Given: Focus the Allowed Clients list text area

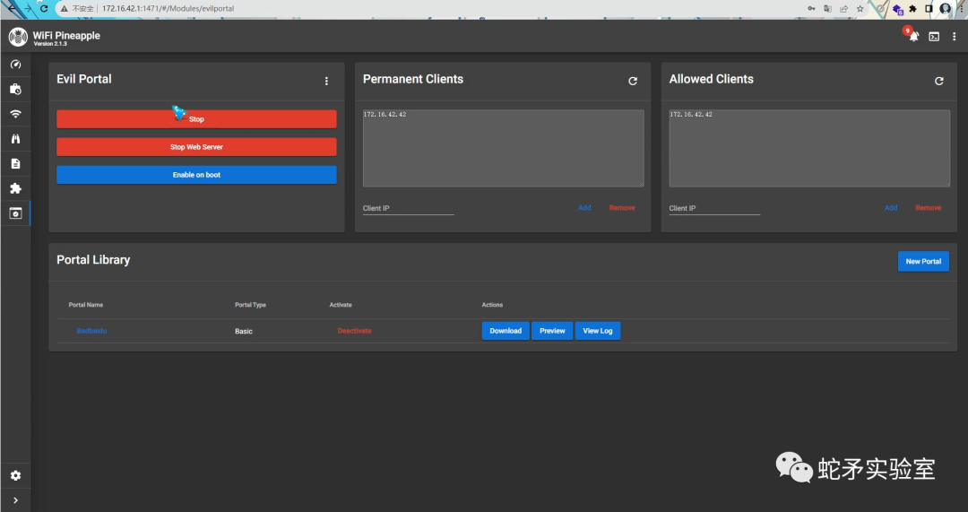Looking at the screenshot, I should [x=809, y=148].
